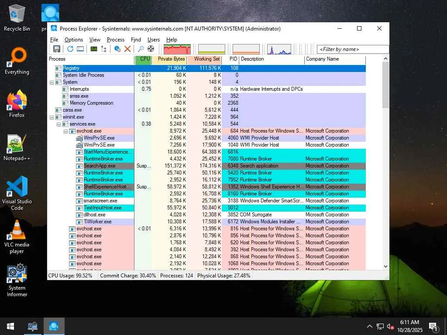Select the smss.exe row
Viewport: 447px width, 335px height.
(207, 96)
